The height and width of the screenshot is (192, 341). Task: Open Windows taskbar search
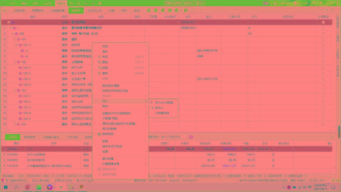coord(16,187)
